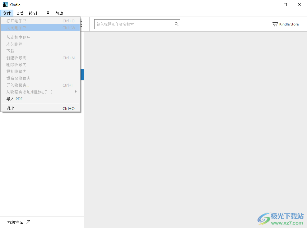This screenshot has width=307, height=228.
Task: Choose 导入 PDF... from the menu
Action: 40,99
